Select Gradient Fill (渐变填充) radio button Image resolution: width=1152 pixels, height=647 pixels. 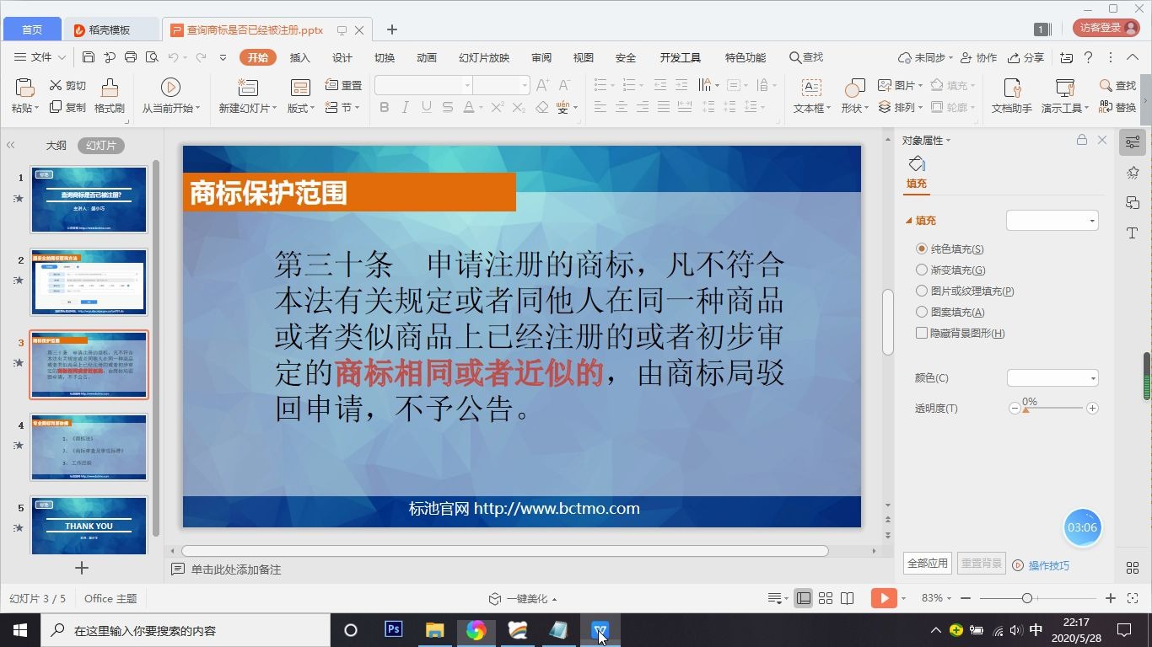pyautogui.click(x=922, y=270)
